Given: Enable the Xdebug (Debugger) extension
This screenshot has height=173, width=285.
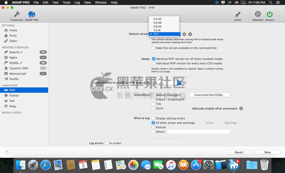Looking at the screenshot, I should tap(153, 95).
